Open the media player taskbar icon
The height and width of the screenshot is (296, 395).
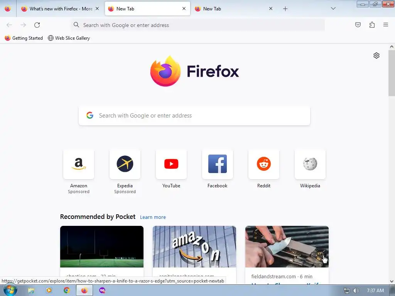(x=49, y=291)
